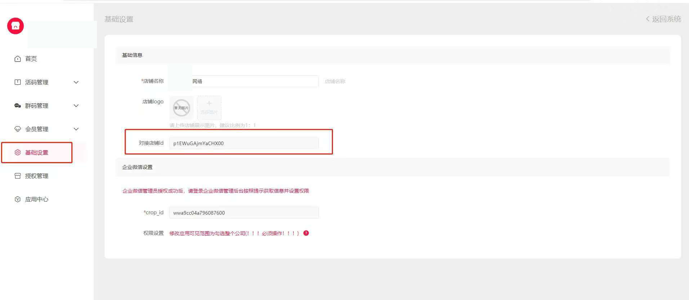Click the 授权管理 shop icon
The height and width of the screenshot is (300, 689).
click(17, 176)
